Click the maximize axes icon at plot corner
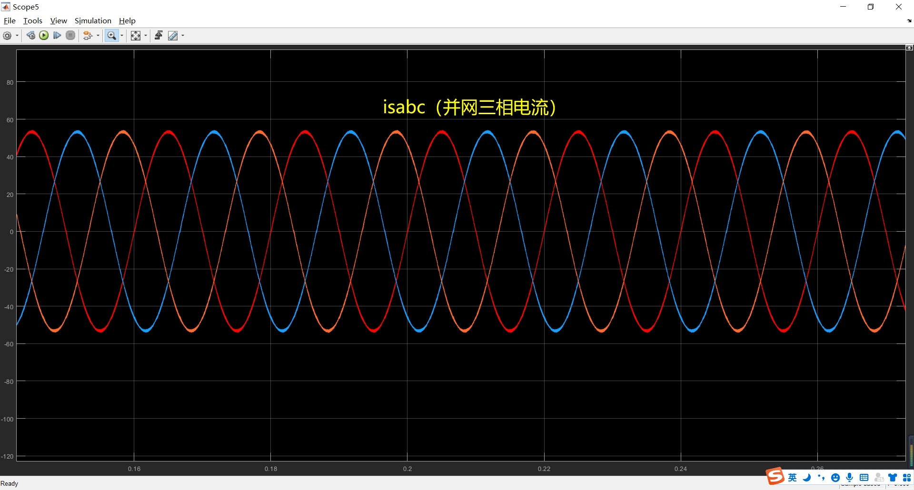This screenshot has width=914, height=490. (909, 48)
